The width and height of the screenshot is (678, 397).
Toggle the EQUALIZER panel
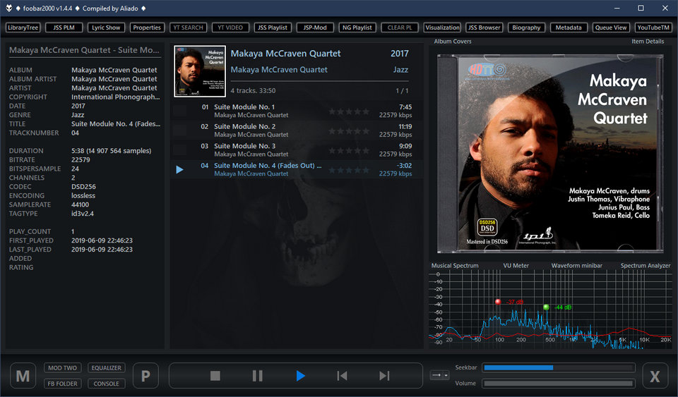click(107, 368)
